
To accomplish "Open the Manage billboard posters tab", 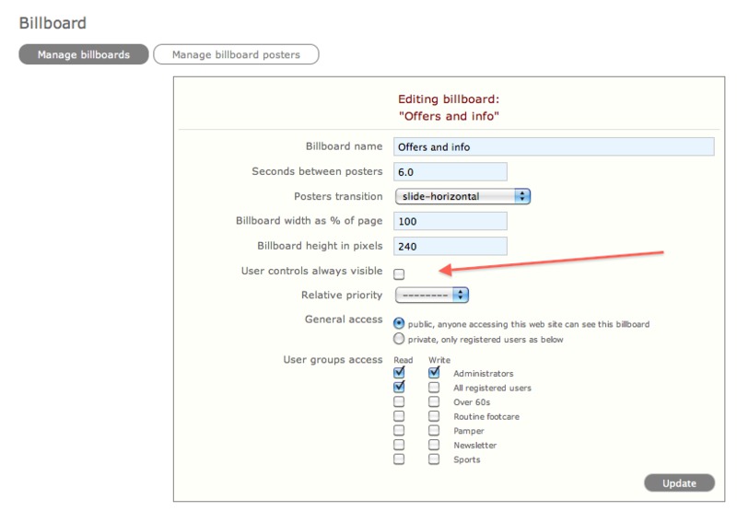I will click(x=236, y=55).
